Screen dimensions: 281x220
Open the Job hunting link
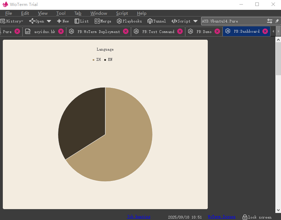(x=138, y=217)
